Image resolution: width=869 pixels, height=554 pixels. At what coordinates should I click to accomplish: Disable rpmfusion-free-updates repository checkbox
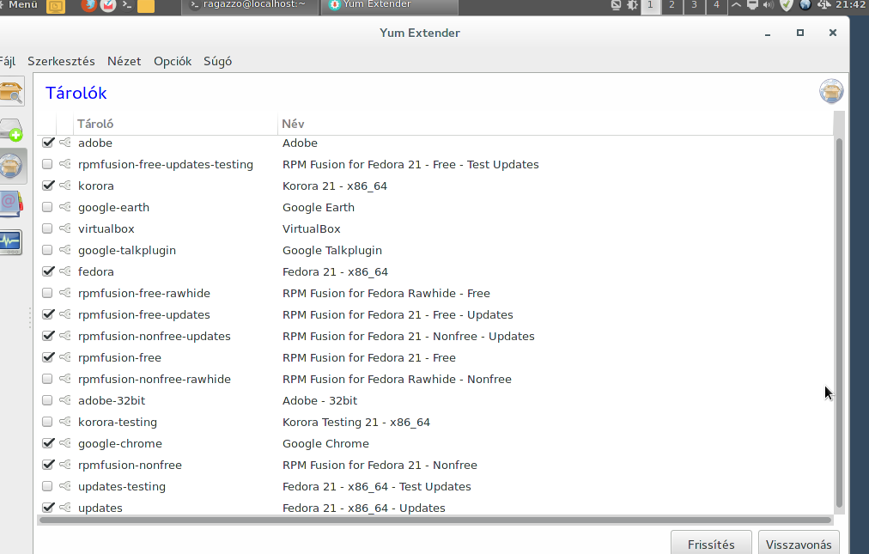click(48, 314)
